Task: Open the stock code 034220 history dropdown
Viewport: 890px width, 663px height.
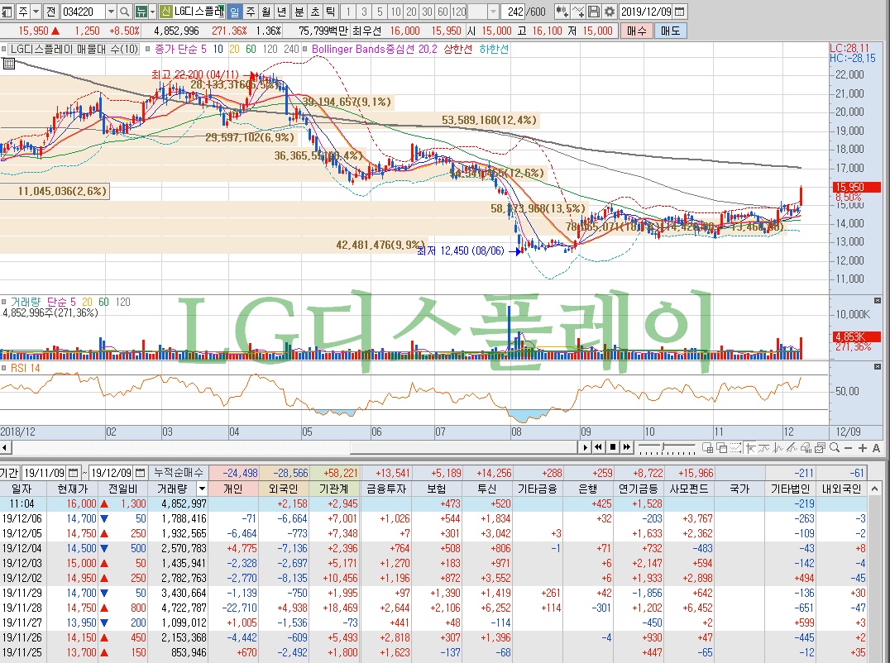Action: point(111,12)
